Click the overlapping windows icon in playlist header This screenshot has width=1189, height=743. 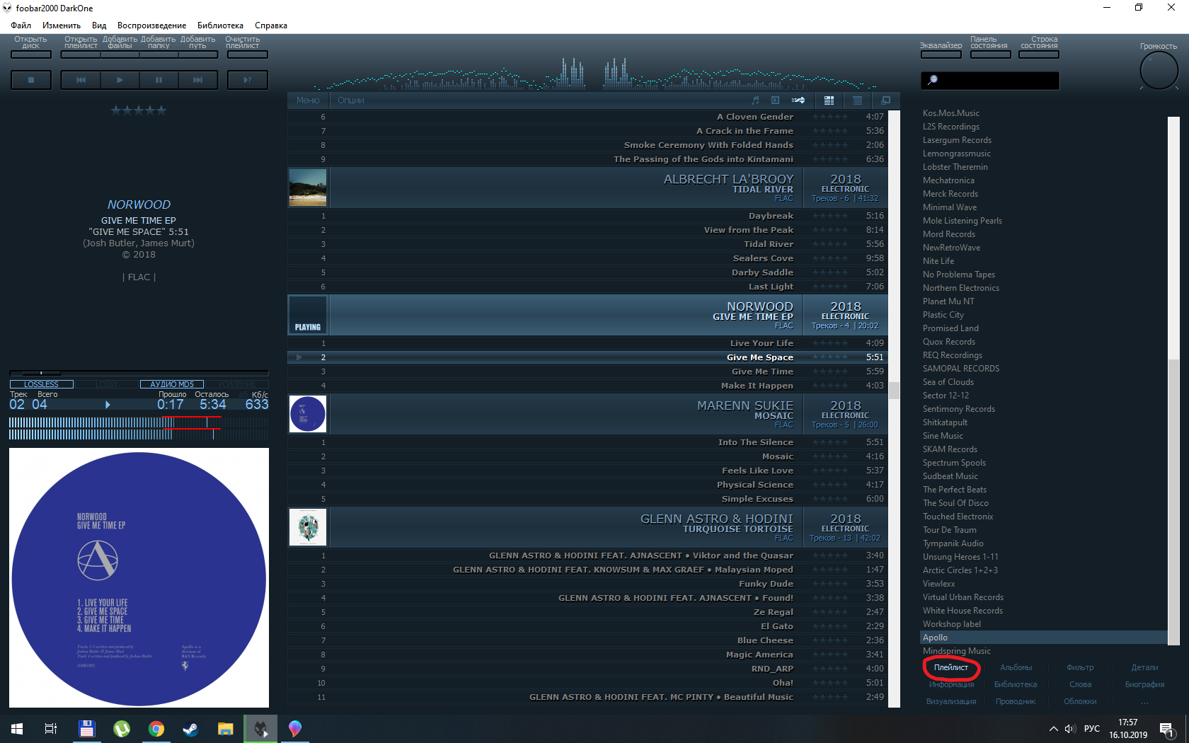click(885, 100)
